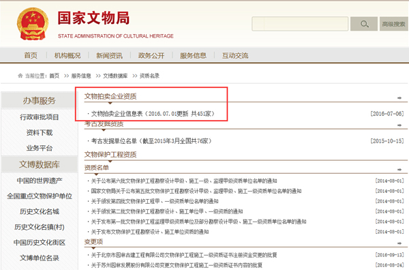
Task: Open notice about 第六批文物保护工程 qualifications
Action: pyautogui.click(x=184, y=181)
